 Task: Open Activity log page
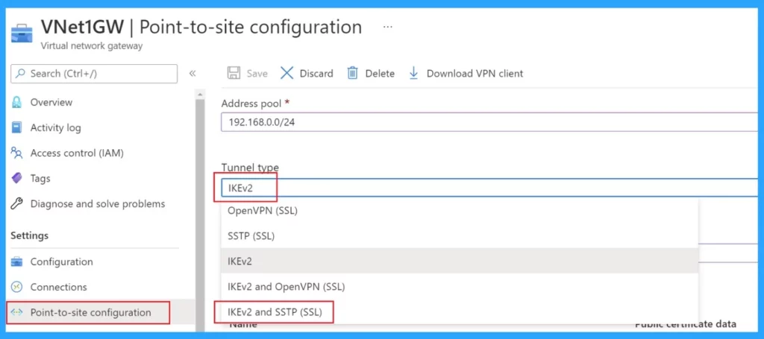coord(55,128)
